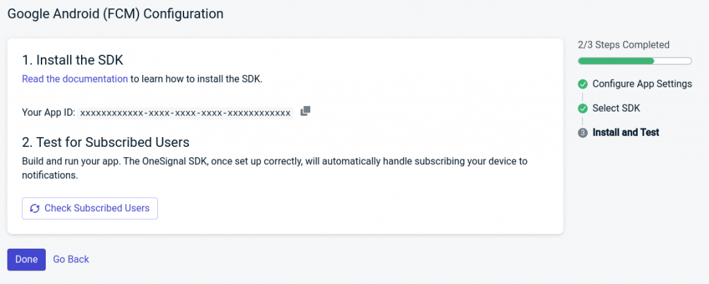Click the 2/3 Steps Completed text
This screenshot has width=709, height=284.
tap(623, 45)
